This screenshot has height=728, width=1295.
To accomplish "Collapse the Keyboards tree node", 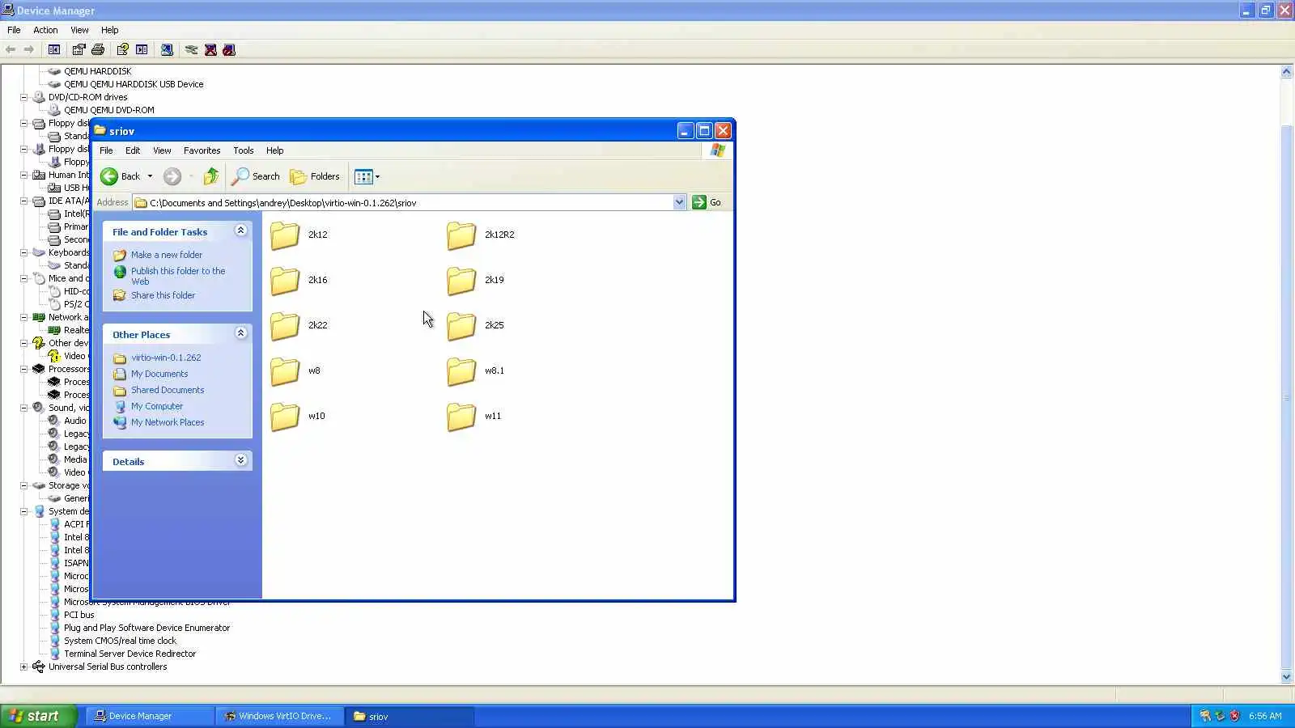I will (24, 252).
